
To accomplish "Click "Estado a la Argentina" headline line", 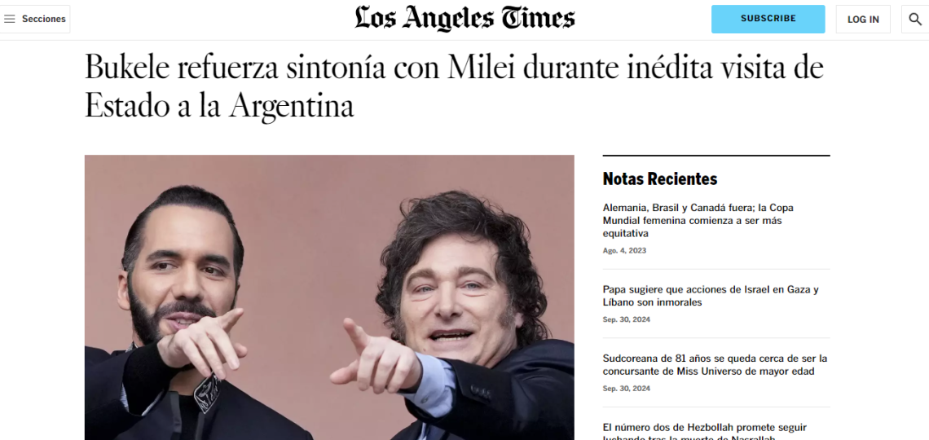I will [x=219, y=107].
